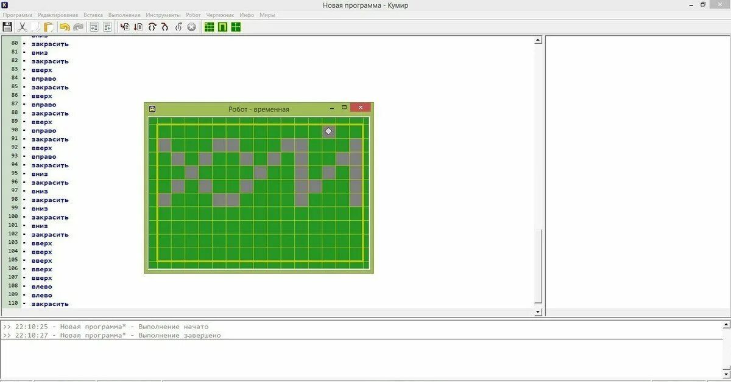Open the Редактирование menu
The image size is (731, 382).
point(58,15)
